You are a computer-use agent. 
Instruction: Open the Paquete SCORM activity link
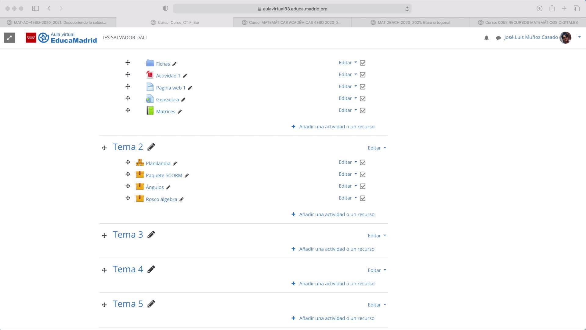pos(164,175)
